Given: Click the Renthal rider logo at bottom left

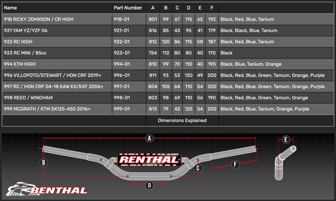Looking at the screenshot, I should pyautogui.click(x=46, y=189).
